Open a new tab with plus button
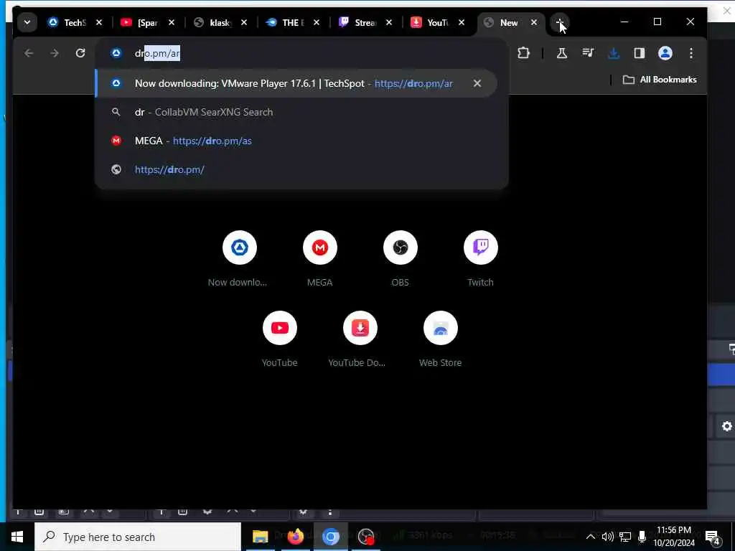 pyautogui.click(x=560, y=22)
